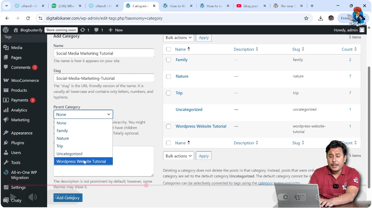Sort by Slug in table header
The height and width of the screenshot is (208, 372).
(298, 49)
